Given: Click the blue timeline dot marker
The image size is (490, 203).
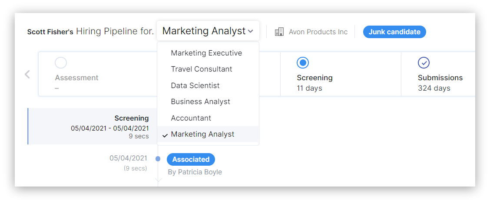Looking at the screenshot, I should point(158,159).
